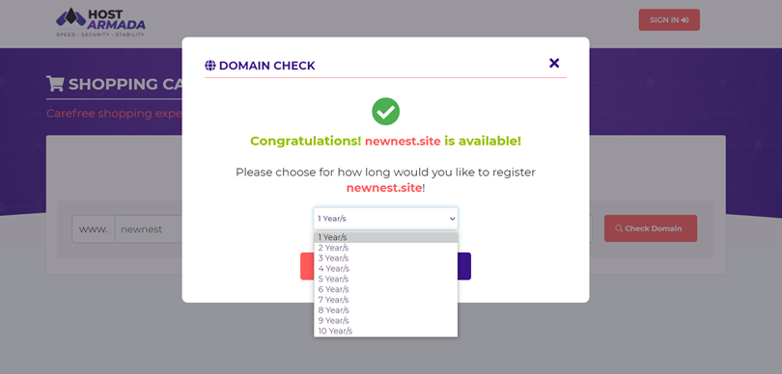
Task: Click the purple button behind the dropdown list
Action: click(464, 266)
